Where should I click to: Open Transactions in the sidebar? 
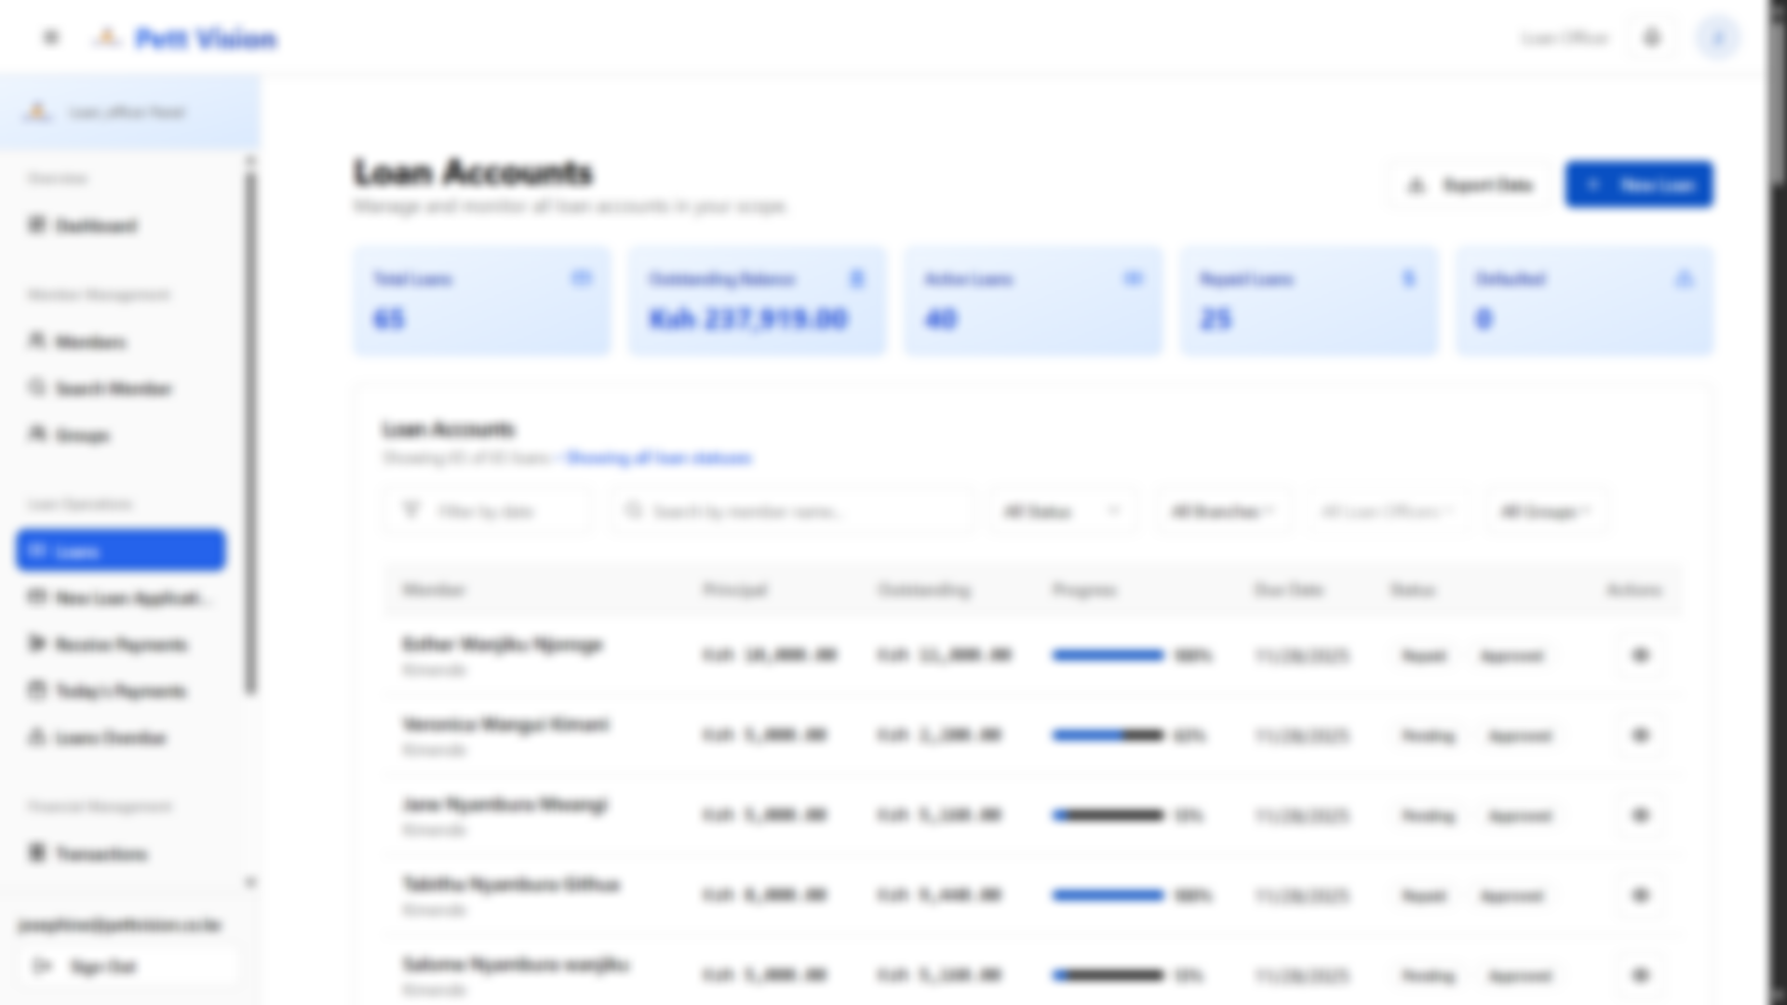click(121, 853)
